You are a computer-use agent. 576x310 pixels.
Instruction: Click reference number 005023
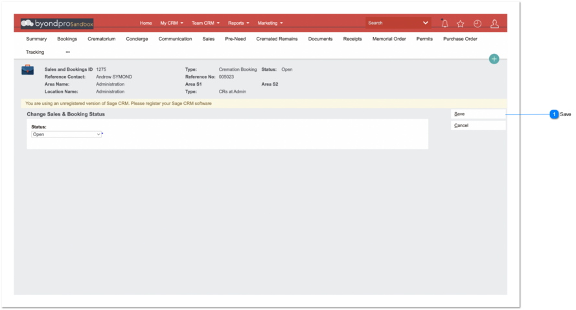(226, 77)
